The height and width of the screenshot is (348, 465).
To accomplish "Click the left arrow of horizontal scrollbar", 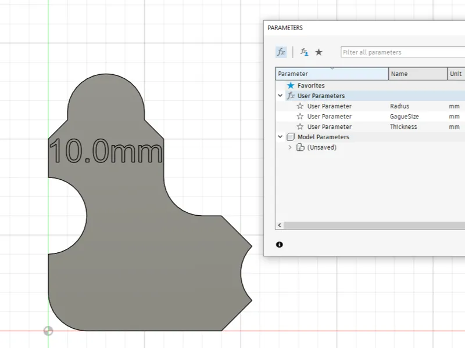I will [280, 225].
